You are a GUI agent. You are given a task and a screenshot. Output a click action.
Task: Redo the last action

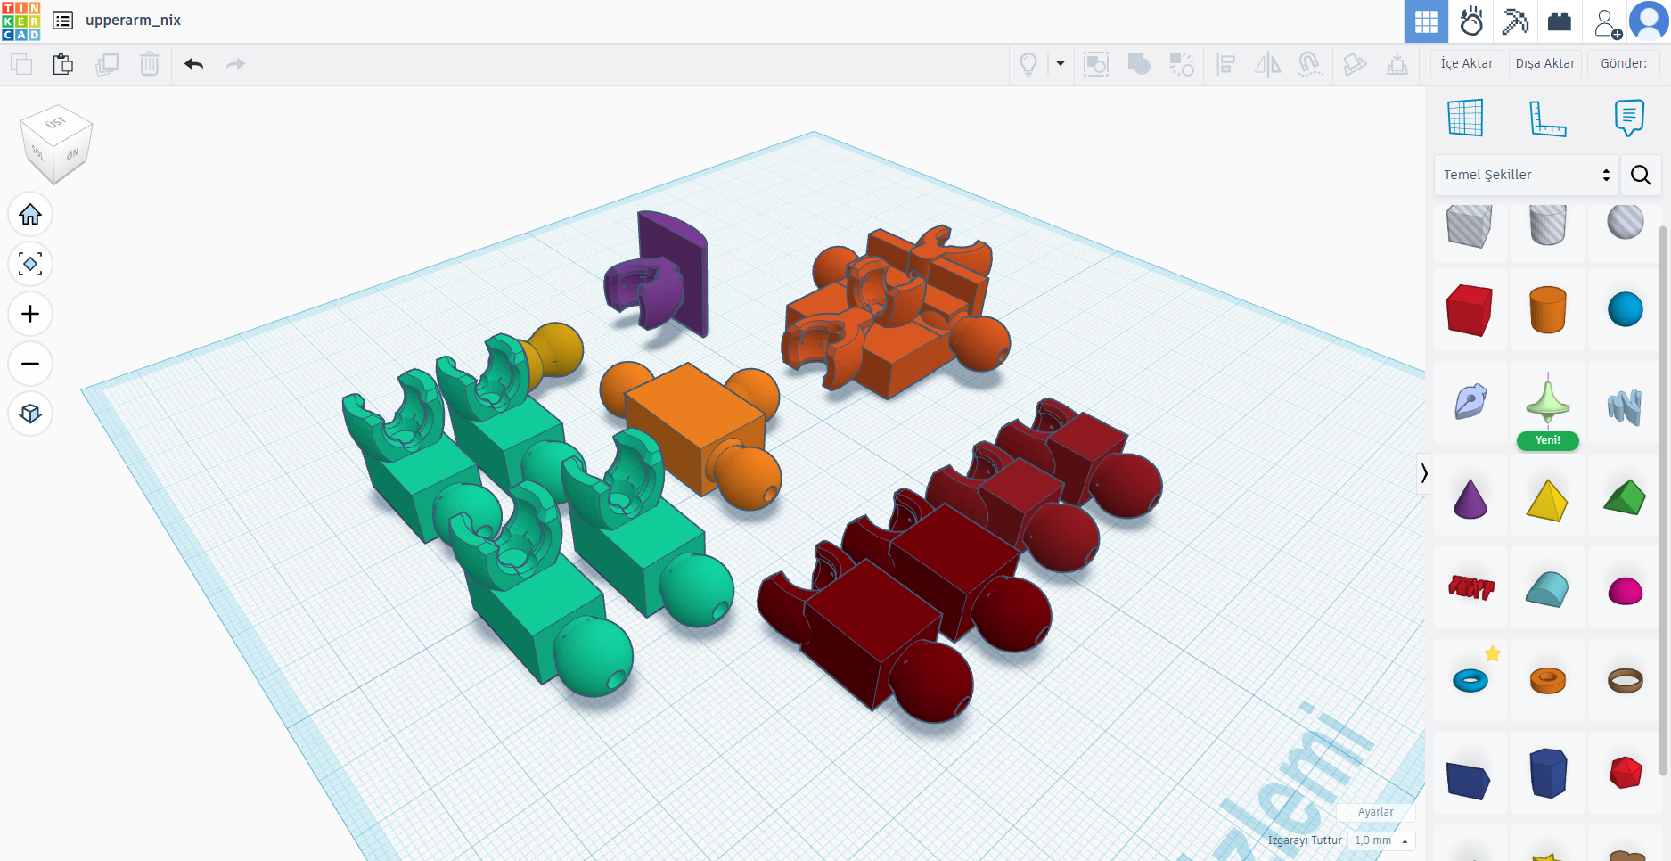235,64
